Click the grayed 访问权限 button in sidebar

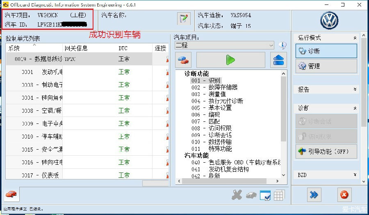click(326, 137)
